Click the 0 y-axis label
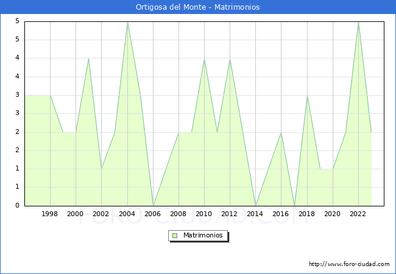The width and height of the screenshot is (396, 274). [18, 206]
